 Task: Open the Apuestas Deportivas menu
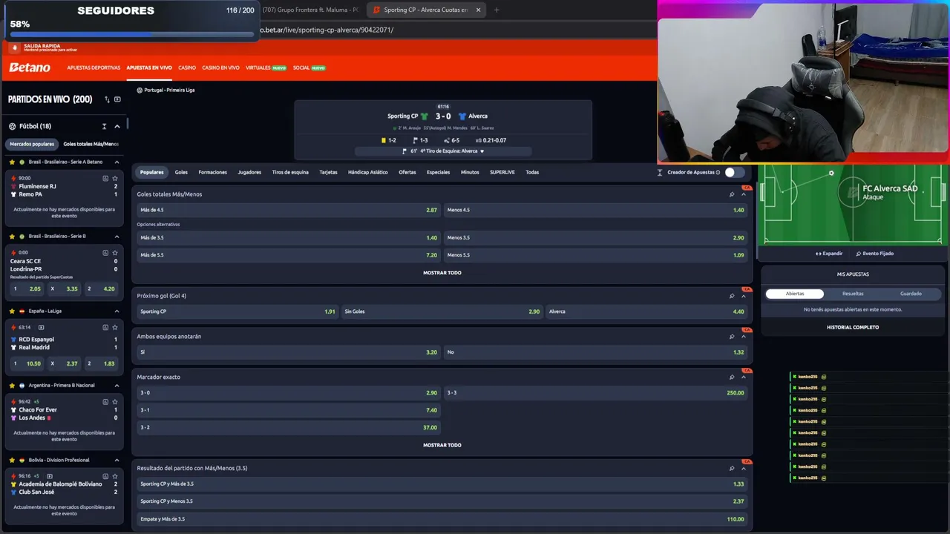pos(94,67)
